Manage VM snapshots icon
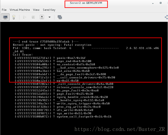This screenshot has width=168, height=135. click(x=60, y=17)
